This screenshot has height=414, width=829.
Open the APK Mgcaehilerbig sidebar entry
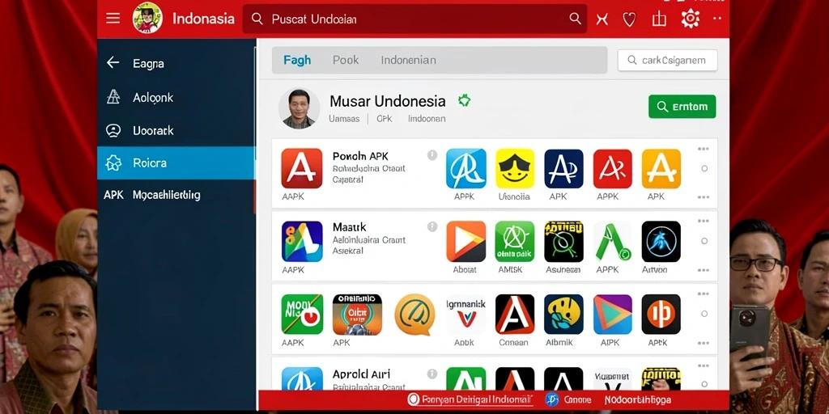pos(176,195)
